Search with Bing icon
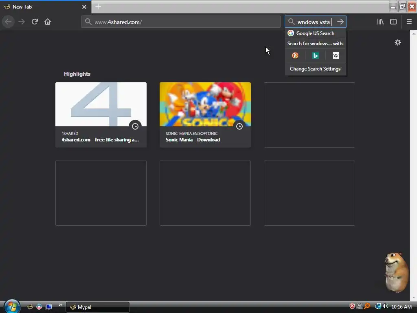 pos(316,55)
